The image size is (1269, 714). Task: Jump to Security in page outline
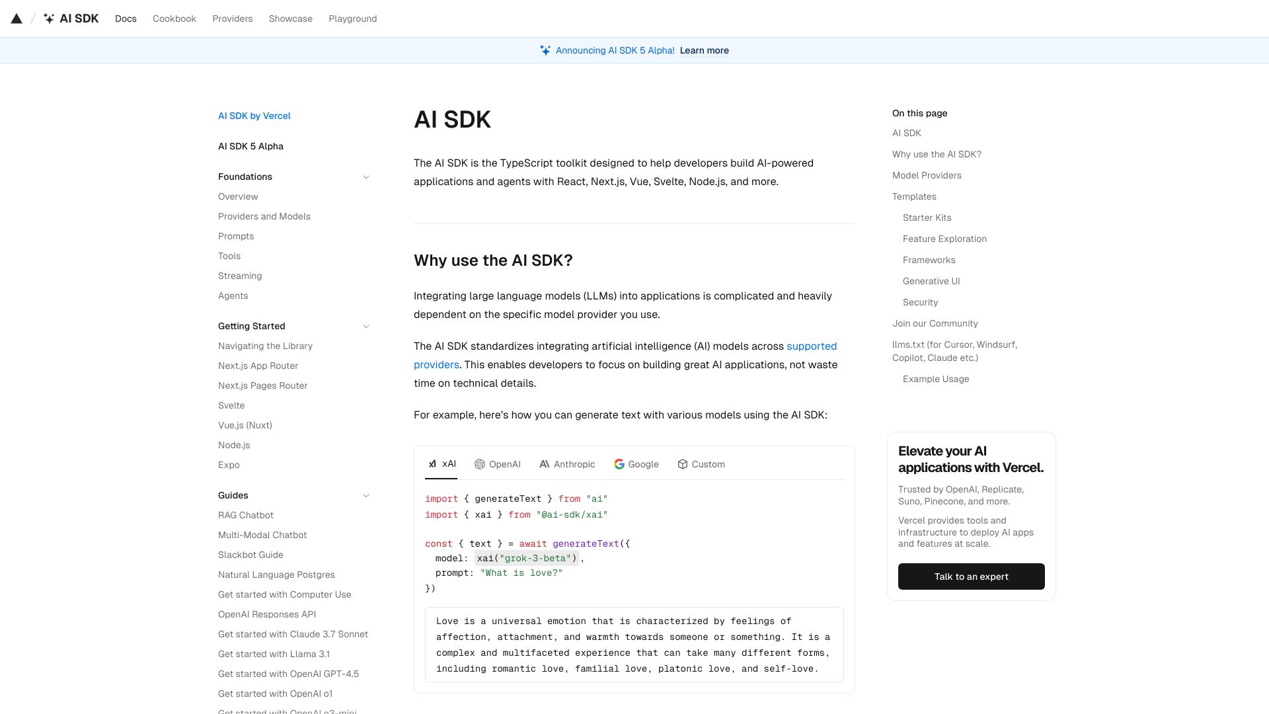tap(920, 302)
